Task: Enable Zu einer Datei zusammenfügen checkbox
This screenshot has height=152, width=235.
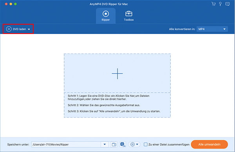Action: [x=146, y=144]
